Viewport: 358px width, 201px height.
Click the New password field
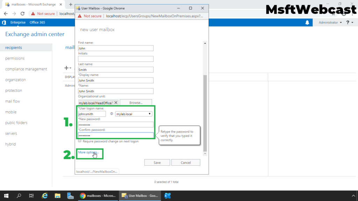pos(116,125)
